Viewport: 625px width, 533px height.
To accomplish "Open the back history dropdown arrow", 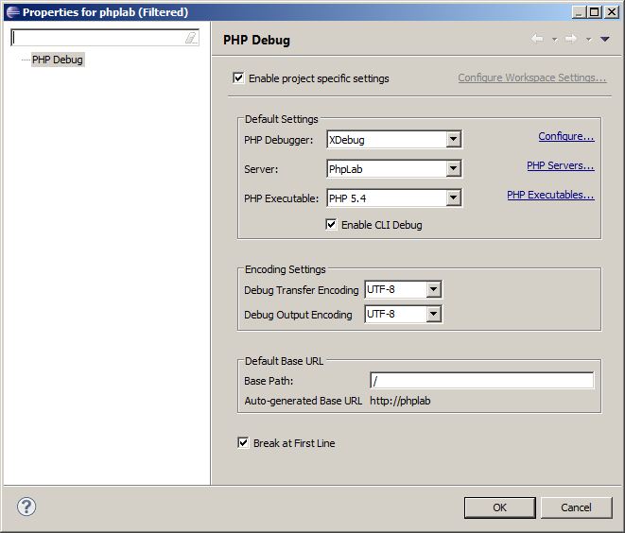I will tap(554, 40).
